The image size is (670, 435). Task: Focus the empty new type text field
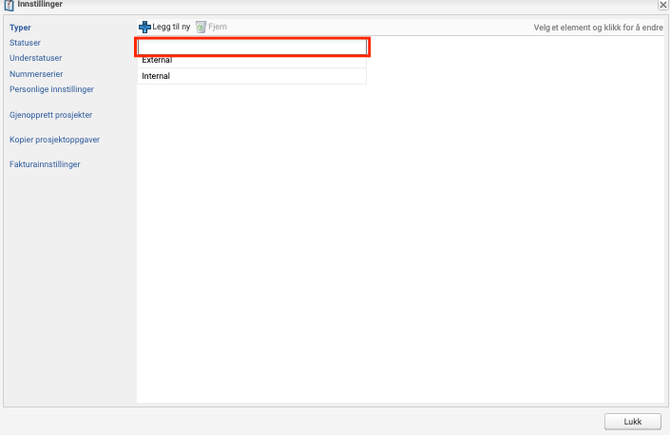point(252,47)
